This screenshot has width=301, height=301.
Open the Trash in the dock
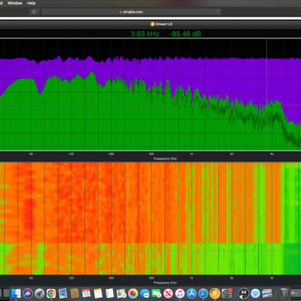coord(284,293)
